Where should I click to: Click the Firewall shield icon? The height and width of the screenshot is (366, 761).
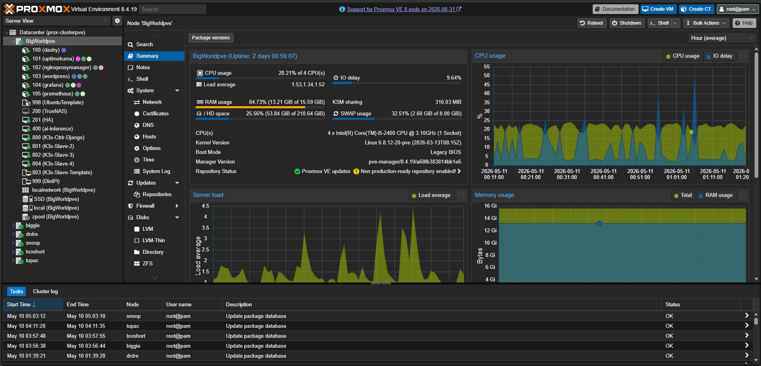click(x=130, y=206)
